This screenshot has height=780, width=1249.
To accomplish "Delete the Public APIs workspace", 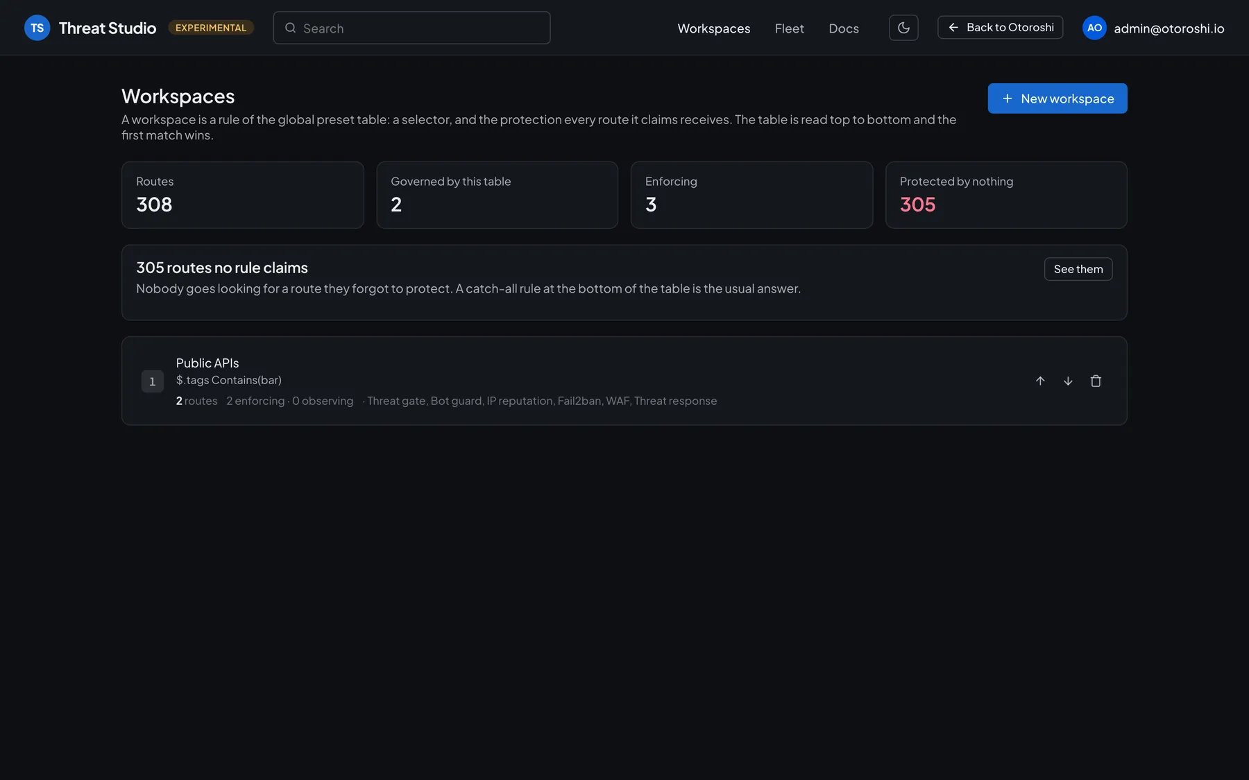I will pyautogui.click(x=1096, y=381).
